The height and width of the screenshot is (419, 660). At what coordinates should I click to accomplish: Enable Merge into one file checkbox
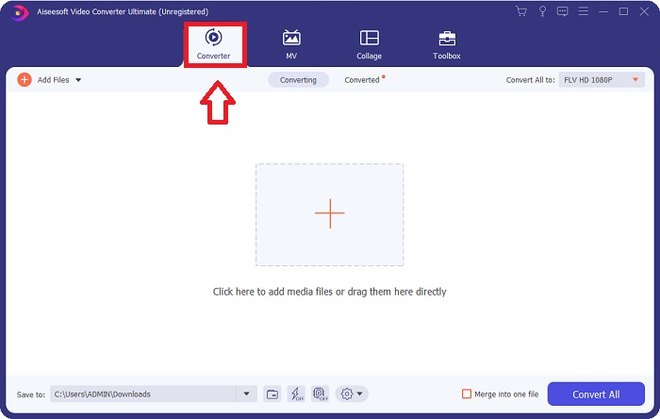point(467,394)
